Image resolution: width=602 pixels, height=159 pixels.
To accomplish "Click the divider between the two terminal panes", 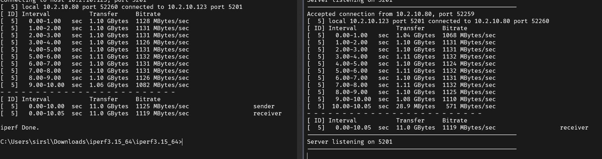I will click(300, 79).
